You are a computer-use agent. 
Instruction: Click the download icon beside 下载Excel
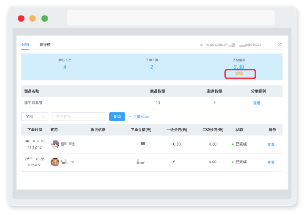coord(130,117)
